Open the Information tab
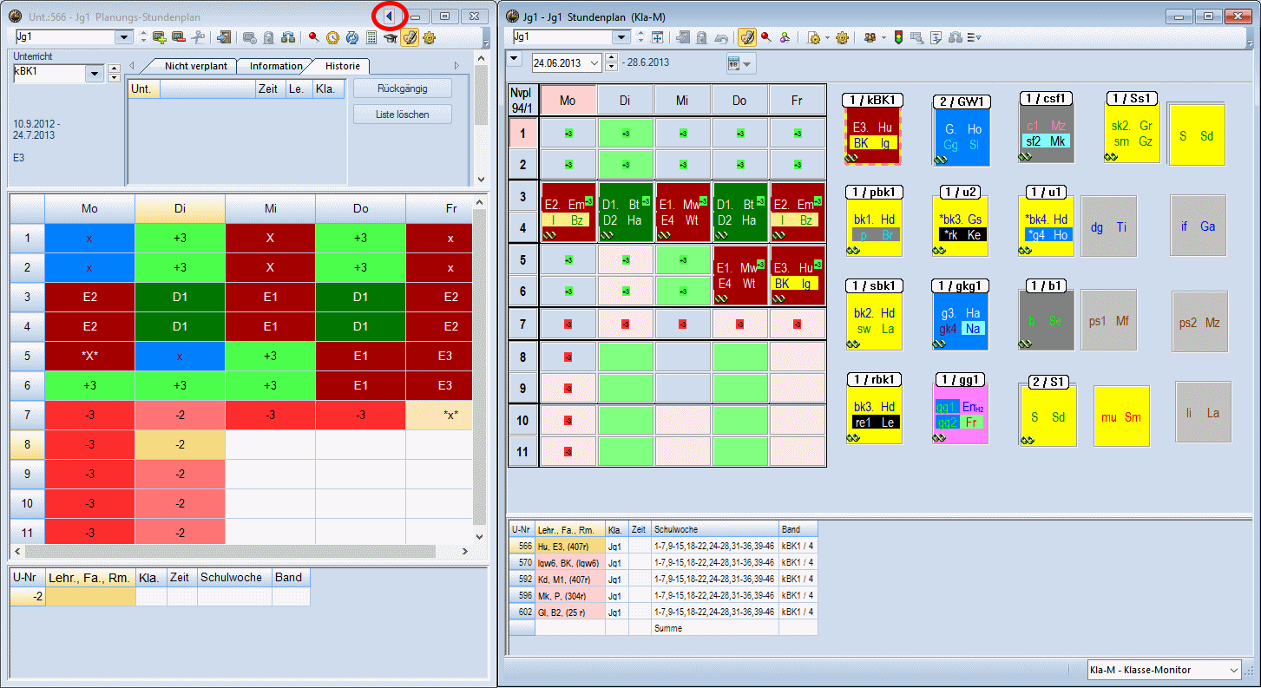This screenshot has height=688, width=1261. pos(276,66)
